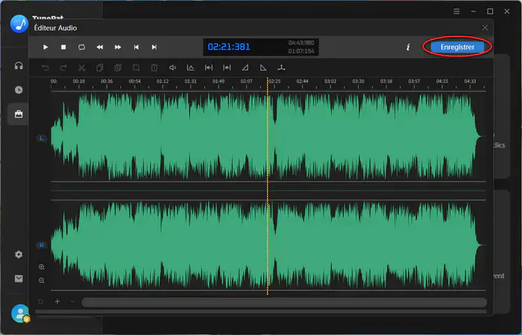This screenshot has width=522, height=335.
Task: Save with the Enregistrer button
Action: click(x=457, y=47)
